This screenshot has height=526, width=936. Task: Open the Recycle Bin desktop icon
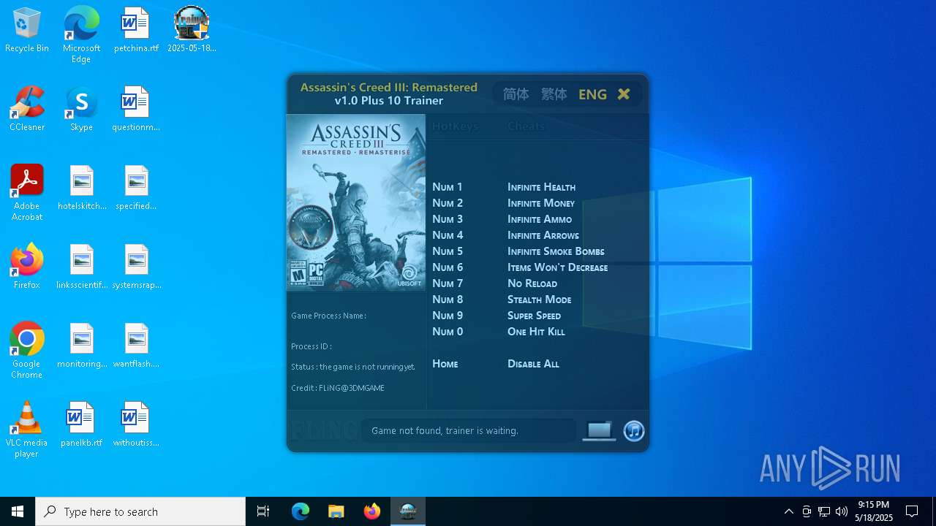point(27,31)
